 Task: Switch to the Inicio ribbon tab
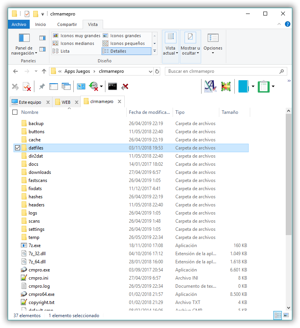coord(41,24)
